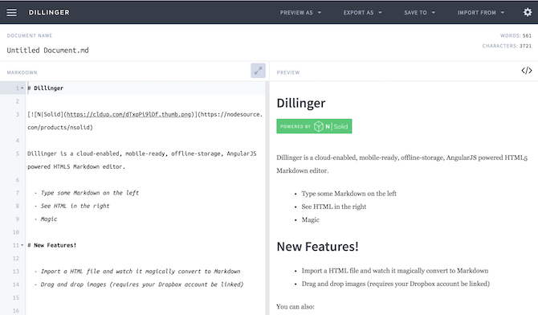Open the Import From dropdown

pyautogui.click(x=481, y=13)
